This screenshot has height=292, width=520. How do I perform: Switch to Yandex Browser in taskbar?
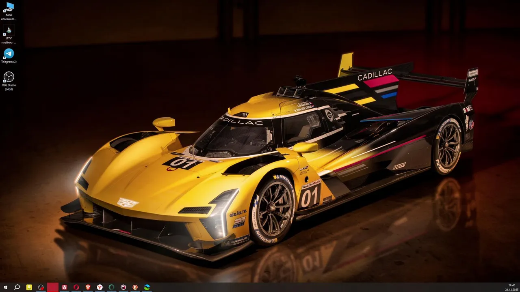(100, 287)
